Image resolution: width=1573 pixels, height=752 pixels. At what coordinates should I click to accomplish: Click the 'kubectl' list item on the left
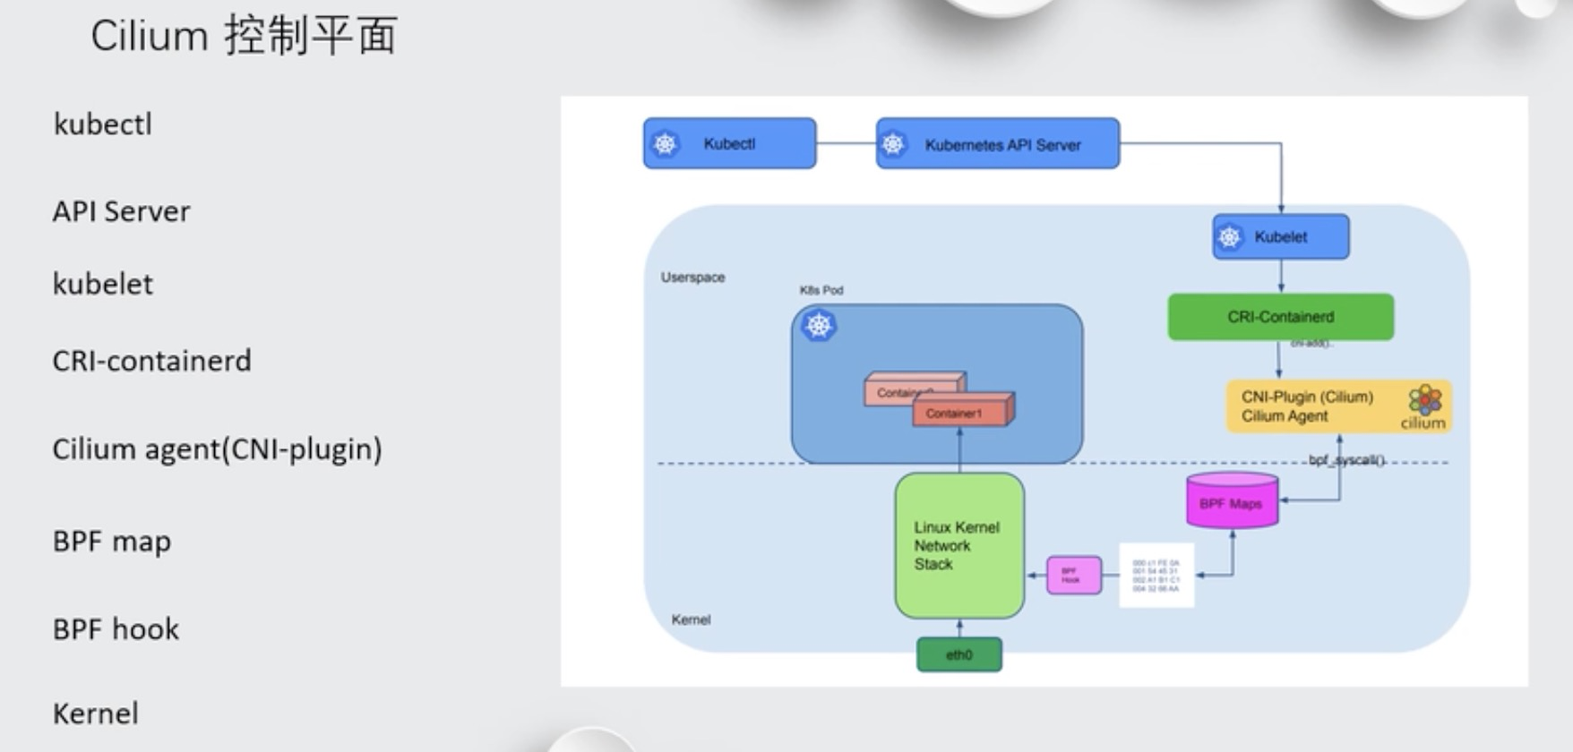coord(103,124)
